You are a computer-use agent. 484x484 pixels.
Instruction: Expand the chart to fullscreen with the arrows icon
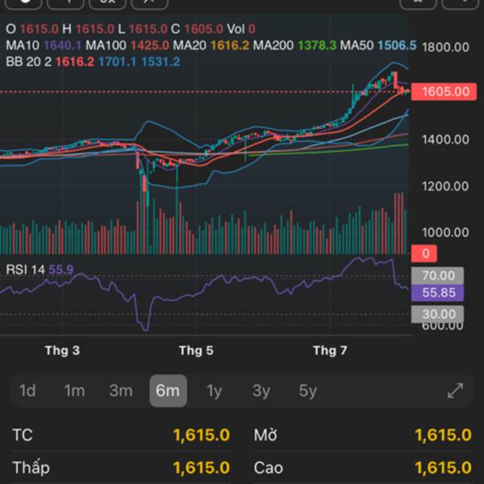(455, 390)
